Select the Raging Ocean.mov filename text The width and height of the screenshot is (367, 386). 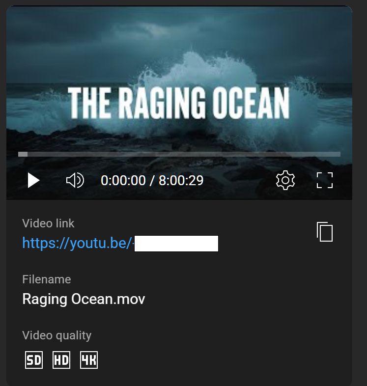84,300
